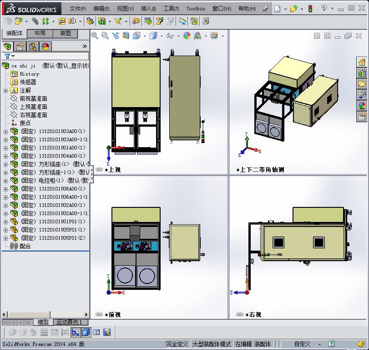Click the Section View icon
The width and height of the screenshot is (369, 350).
coord(126,36)
